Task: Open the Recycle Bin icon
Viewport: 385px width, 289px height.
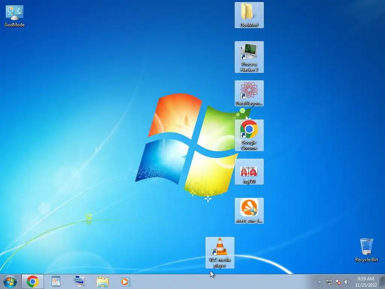Action: 366,250
